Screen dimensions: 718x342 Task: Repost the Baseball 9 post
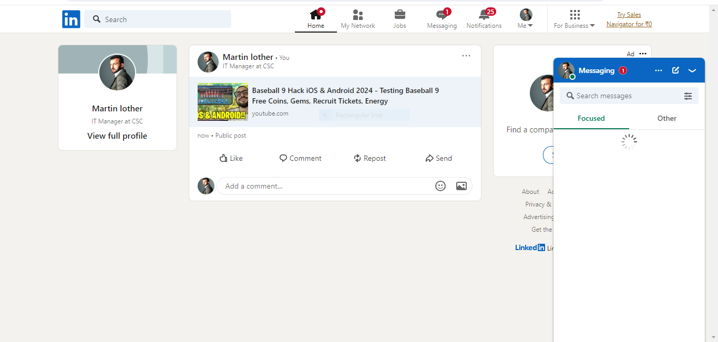click(x=370, y=158)
